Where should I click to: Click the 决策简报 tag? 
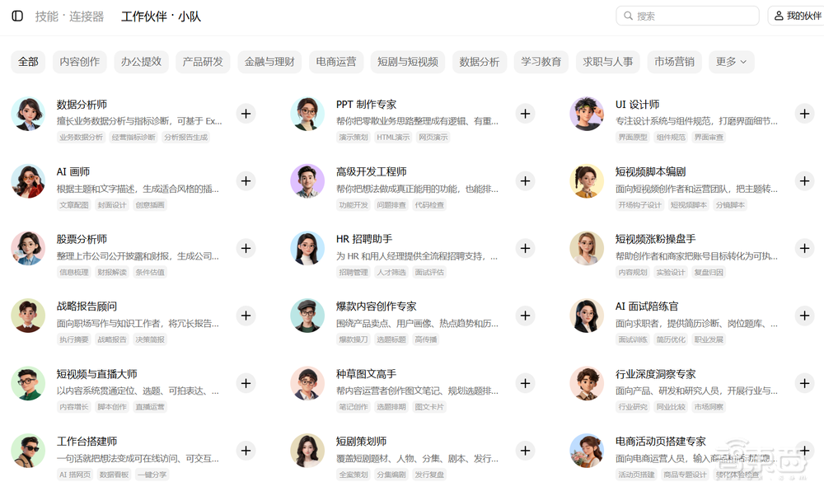(150, 339)
